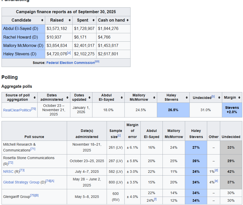
Task: Select the 31.0% undecided aggregate cell
Action: click(x=206, y=110)
